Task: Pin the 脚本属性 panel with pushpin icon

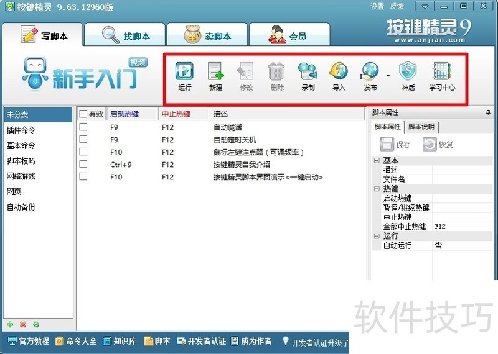Action: 488,112
